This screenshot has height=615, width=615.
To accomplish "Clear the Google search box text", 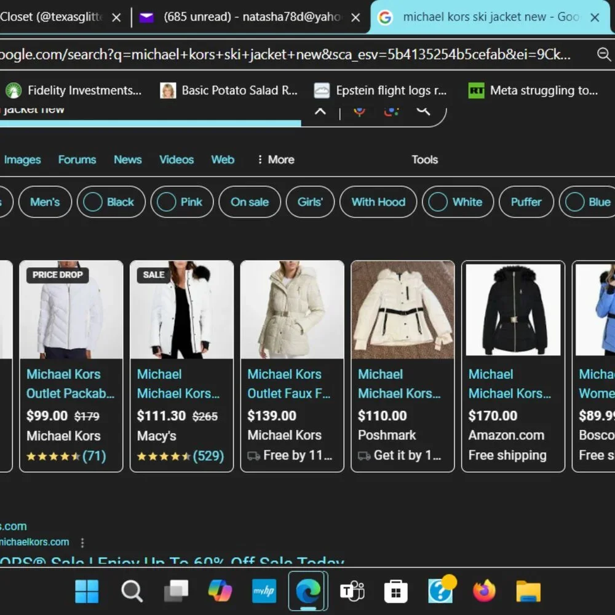I will [x=320, y=111].
